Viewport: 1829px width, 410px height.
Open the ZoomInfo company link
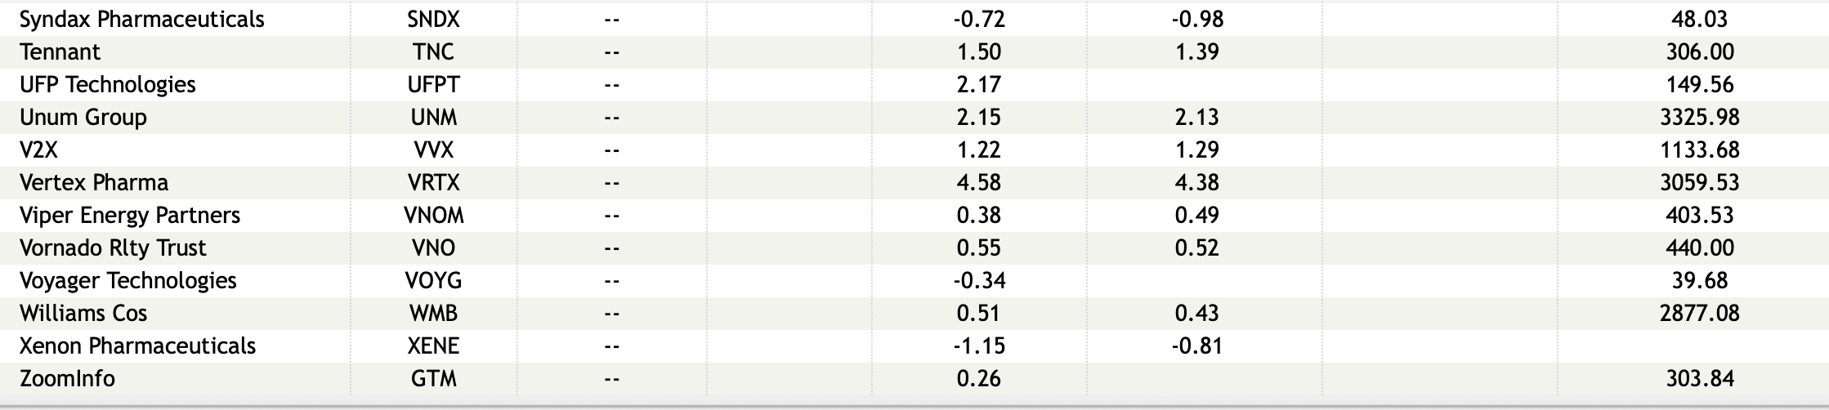point(67,378)
